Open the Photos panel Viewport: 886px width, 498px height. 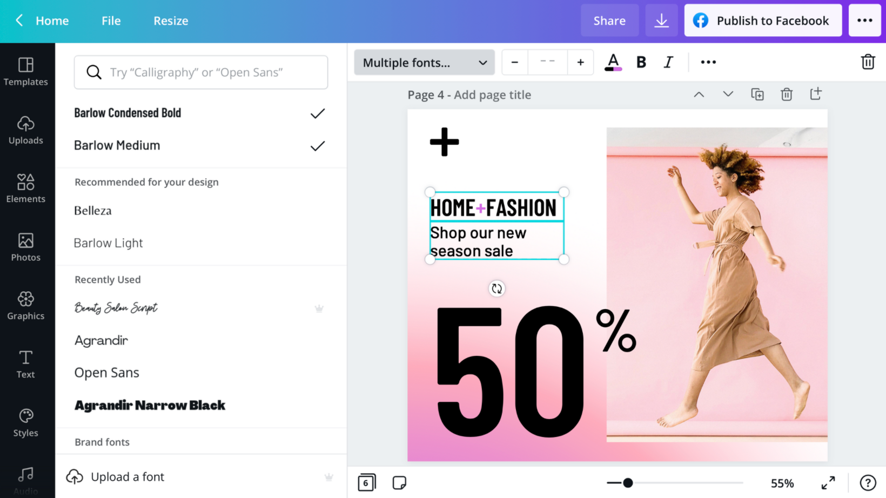[x=26, y=247]
